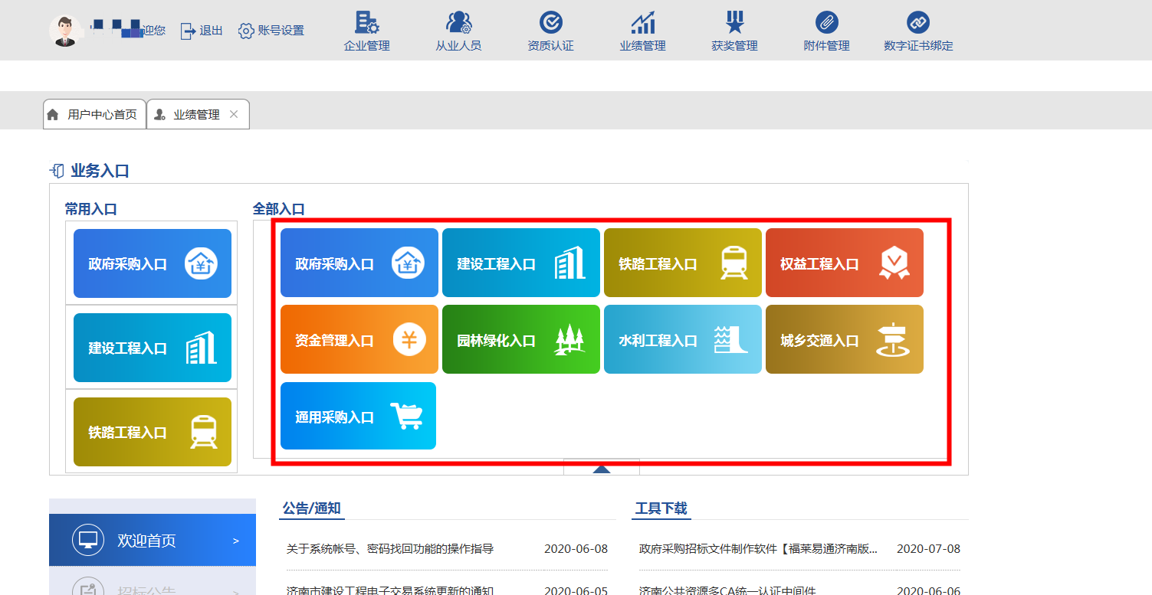Close the 业绩管理 tab
The height and width of the screenshot is (595, 1152).
coord(234,114)
